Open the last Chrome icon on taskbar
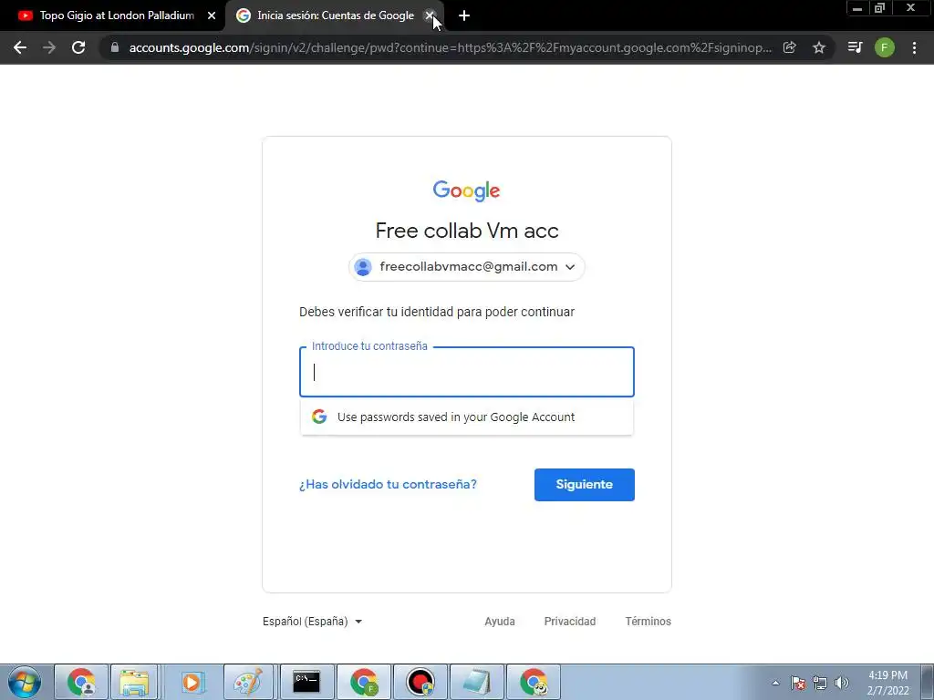The width and height of the screenshot is (934, 700). click(x=534, y=682)
